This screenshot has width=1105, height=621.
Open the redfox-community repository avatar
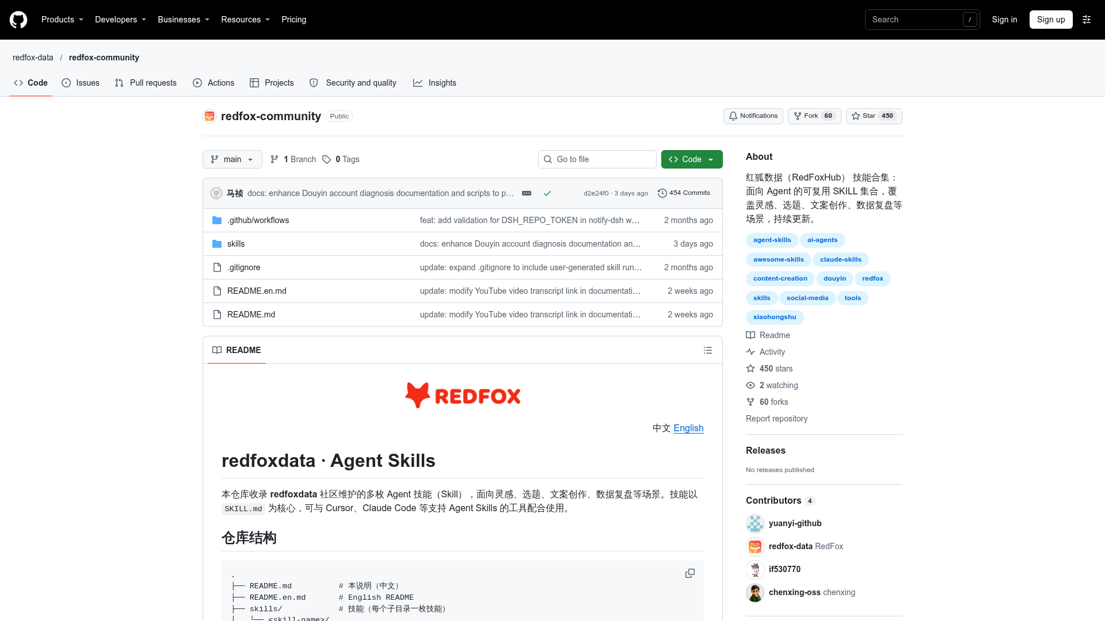tap(209, 116)
